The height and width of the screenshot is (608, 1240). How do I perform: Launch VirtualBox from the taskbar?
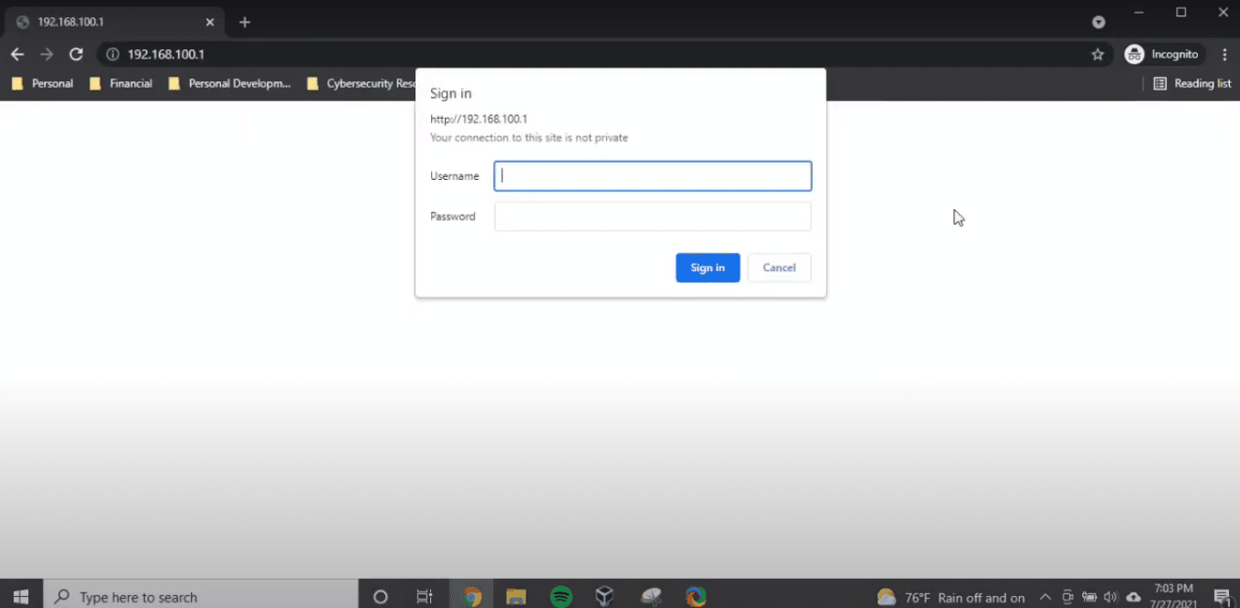coord(605,596)
